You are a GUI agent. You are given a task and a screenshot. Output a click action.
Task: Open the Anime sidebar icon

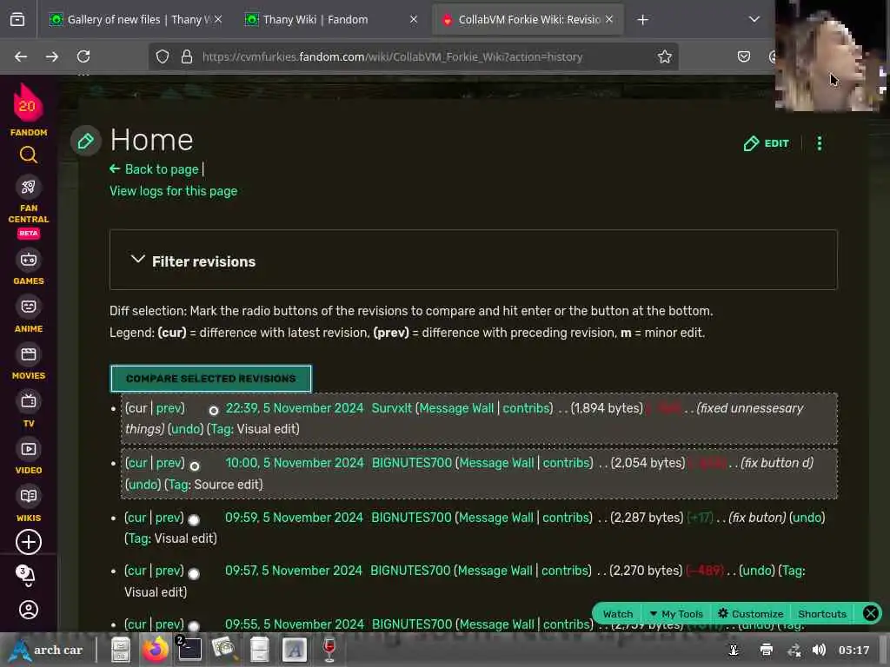point(29,307)
